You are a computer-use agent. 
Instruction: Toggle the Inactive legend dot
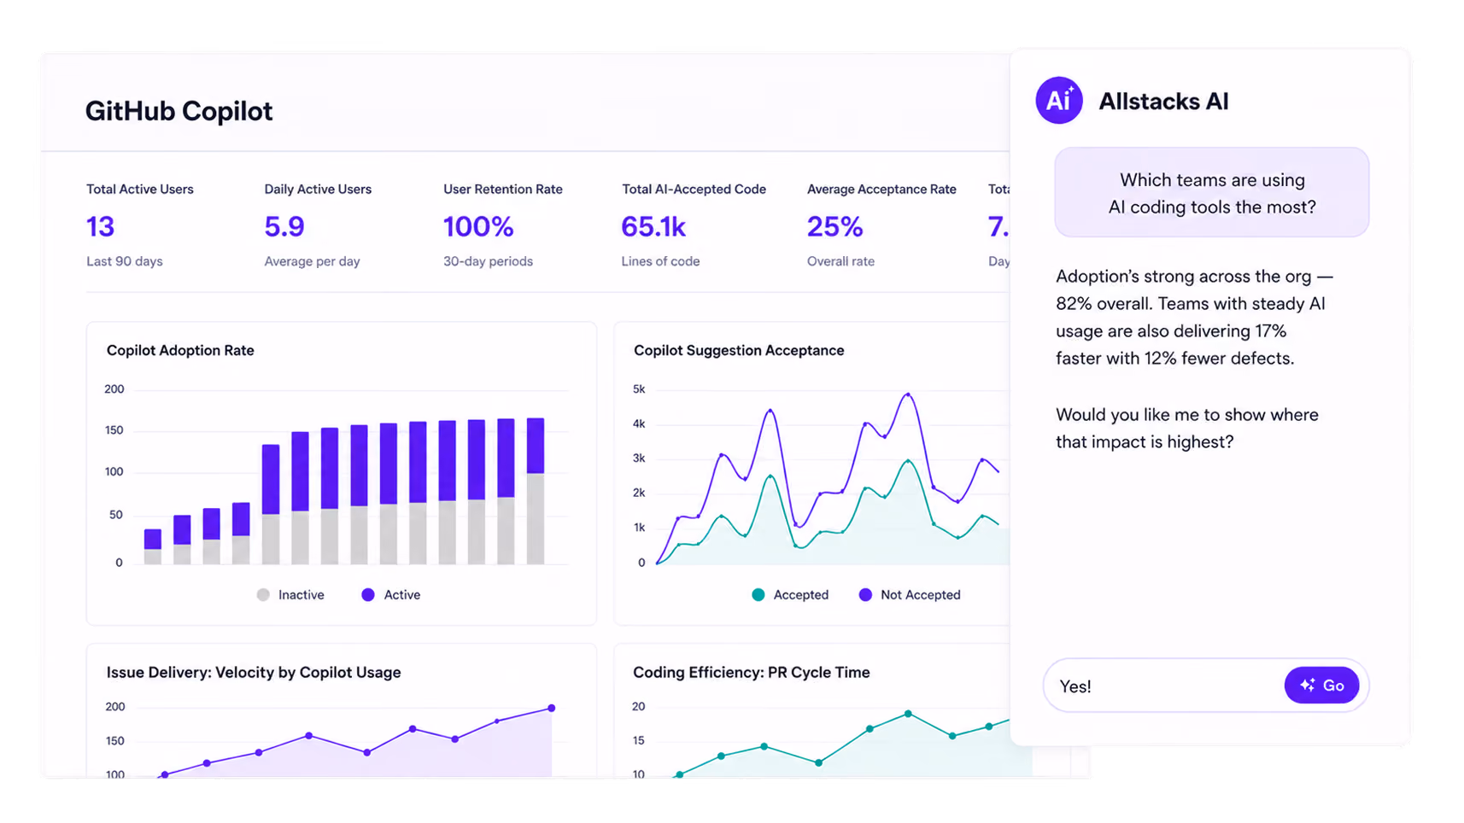tap(263, 595)
